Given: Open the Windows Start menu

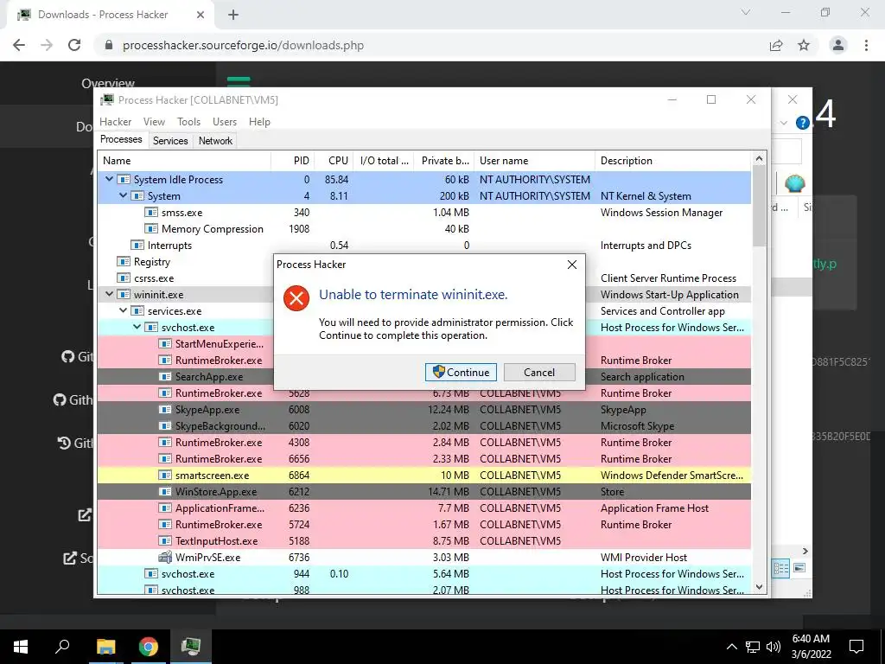Looking at the screenshot, I should pos(21,647).
